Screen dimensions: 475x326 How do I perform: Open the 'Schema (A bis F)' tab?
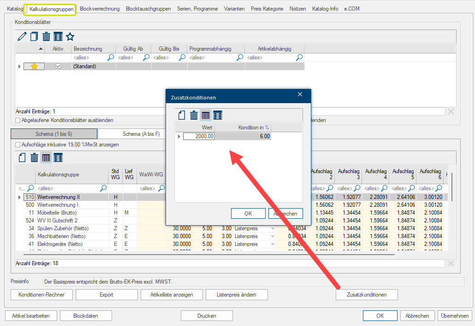coord(141,134)
